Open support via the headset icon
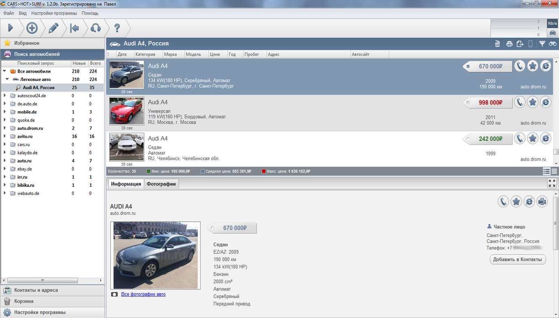 click(x=95, y=28)
